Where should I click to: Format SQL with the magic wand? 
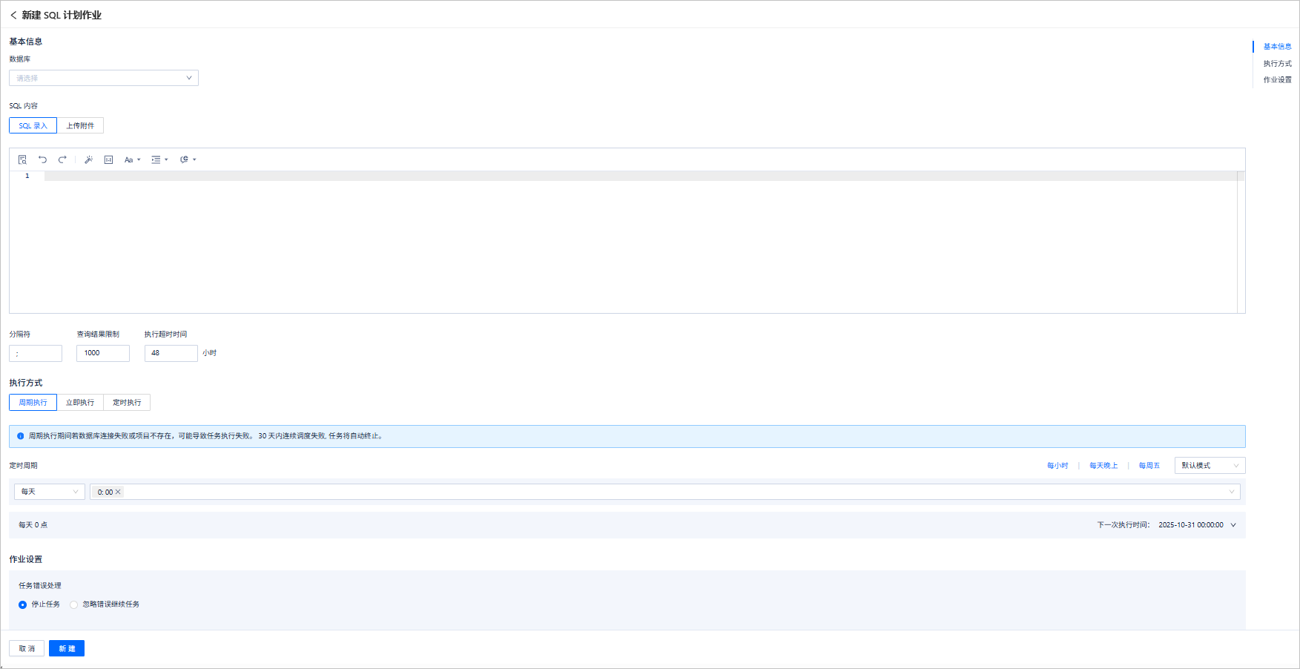pyautogui.click(x=88, y=159)
